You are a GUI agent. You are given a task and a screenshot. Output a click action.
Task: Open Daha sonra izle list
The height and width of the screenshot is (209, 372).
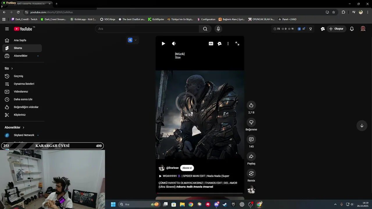click(x=22, y=99)
